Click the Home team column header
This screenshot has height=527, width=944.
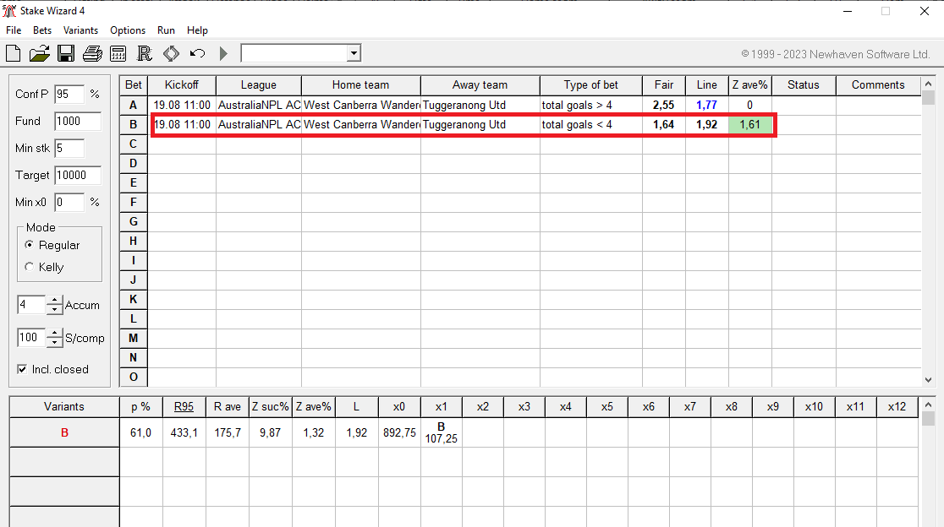(x=360, y=85)
